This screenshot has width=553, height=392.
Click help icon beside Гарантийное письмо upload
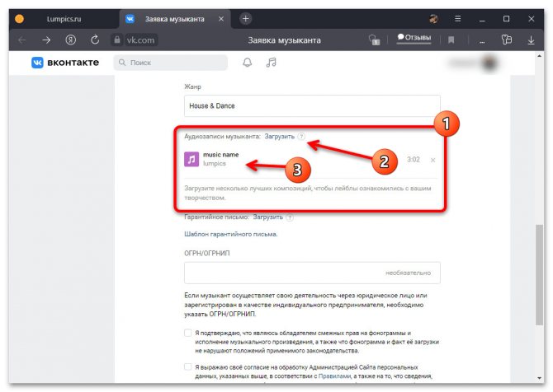tap(290, 217)
